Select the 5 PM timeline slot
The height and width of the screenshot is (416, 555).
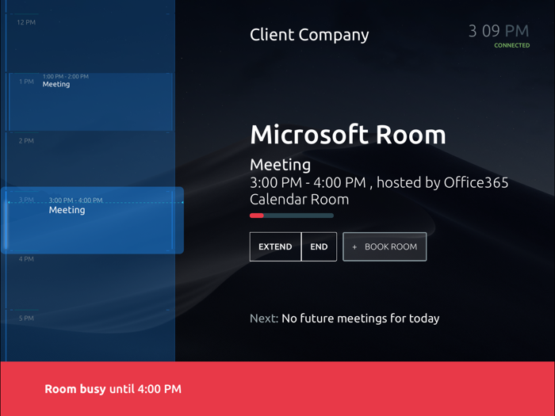pos(90,335)
